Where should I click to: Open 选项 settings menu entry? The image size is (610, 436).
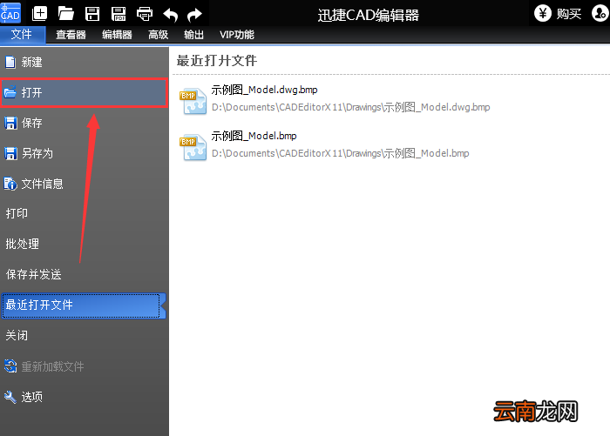click(x=84, y=397)
